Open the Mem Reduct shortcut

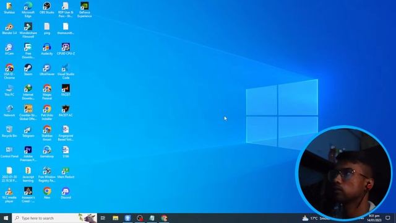tap(66, 173)
